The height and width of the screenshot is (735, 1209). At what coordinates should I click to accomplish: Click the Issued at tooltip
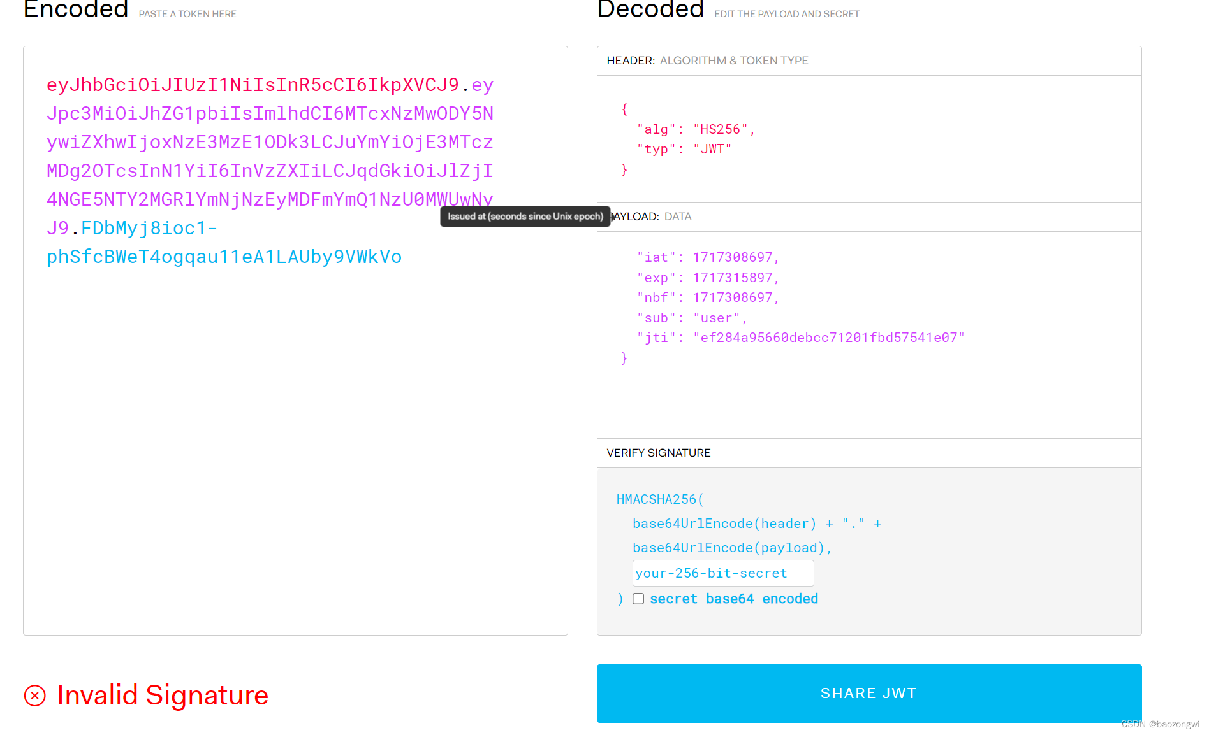pos(525,217)
